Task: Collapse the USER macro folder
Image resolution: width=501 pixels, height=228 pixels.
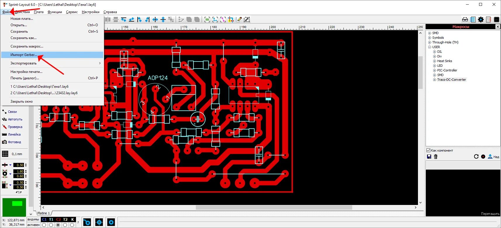Action: point(430,47)
